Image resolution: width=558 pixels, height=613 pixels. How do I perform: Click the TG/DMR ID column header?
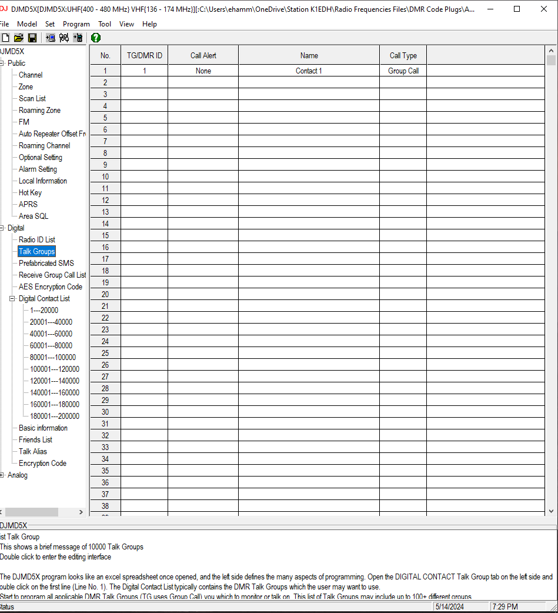coord(144,55)
